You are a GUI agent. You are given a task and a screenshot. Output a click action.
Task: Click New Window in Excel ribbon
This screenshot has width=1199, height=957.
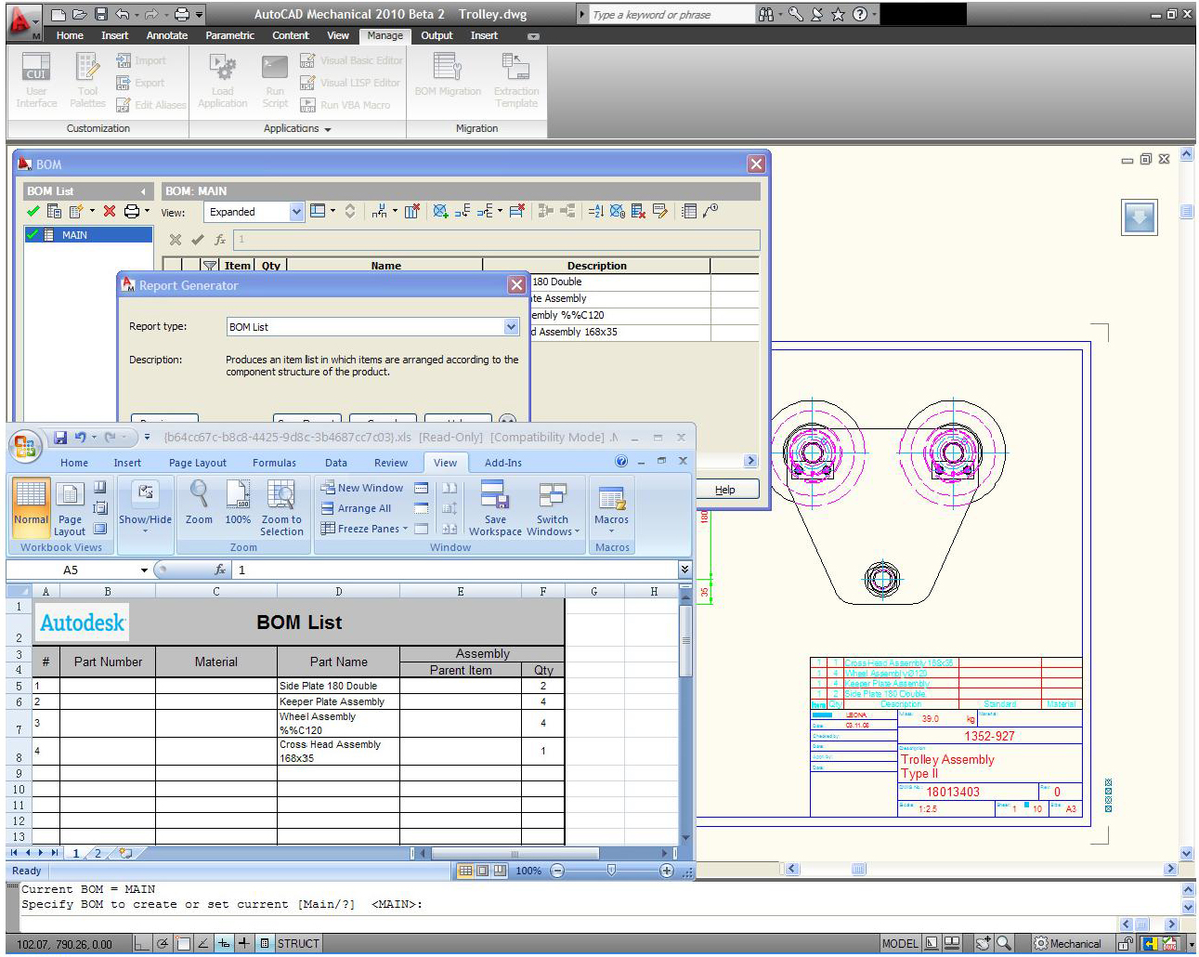click(x=362, y=488)
